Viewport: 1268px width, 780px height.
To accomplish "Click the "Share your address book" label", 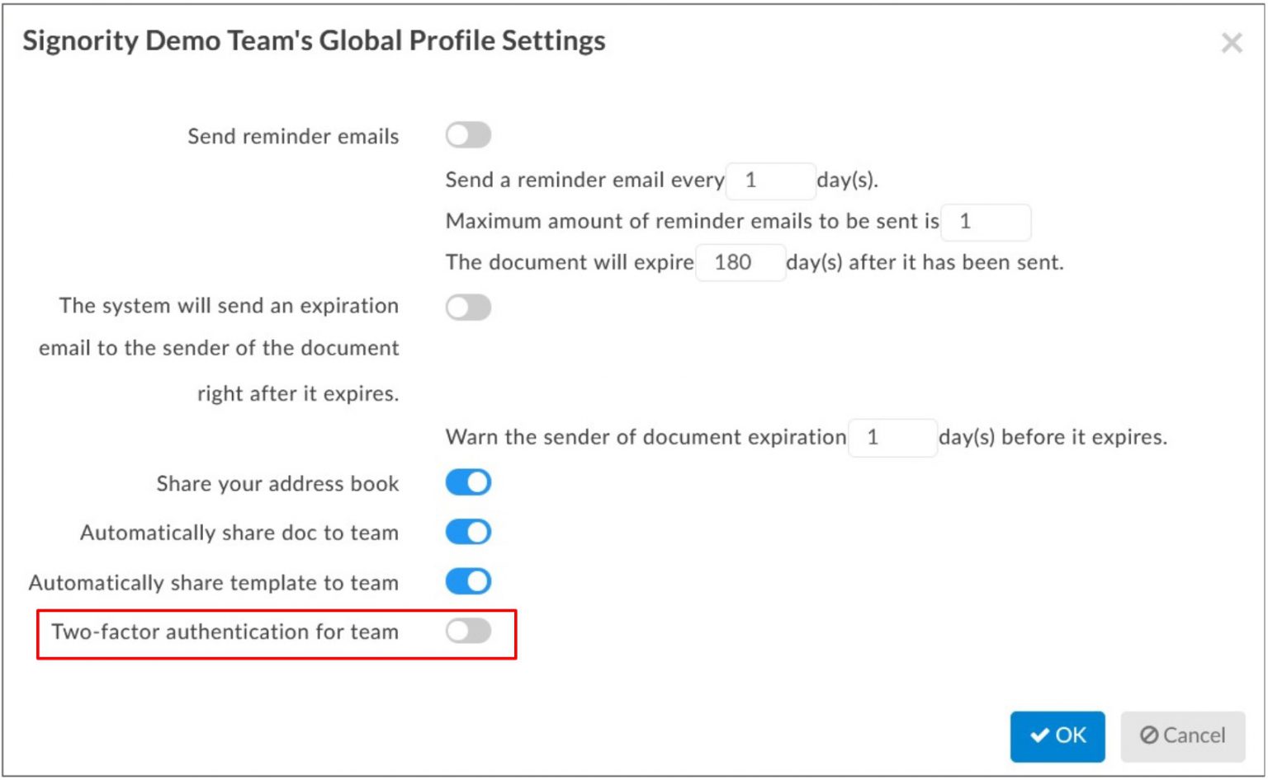I will pyautogui.click(x=279, y=484).
